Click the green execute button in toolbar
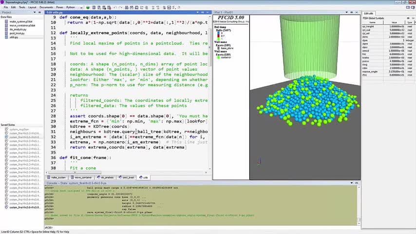This screenshot has height=234, width=416. 88,7
